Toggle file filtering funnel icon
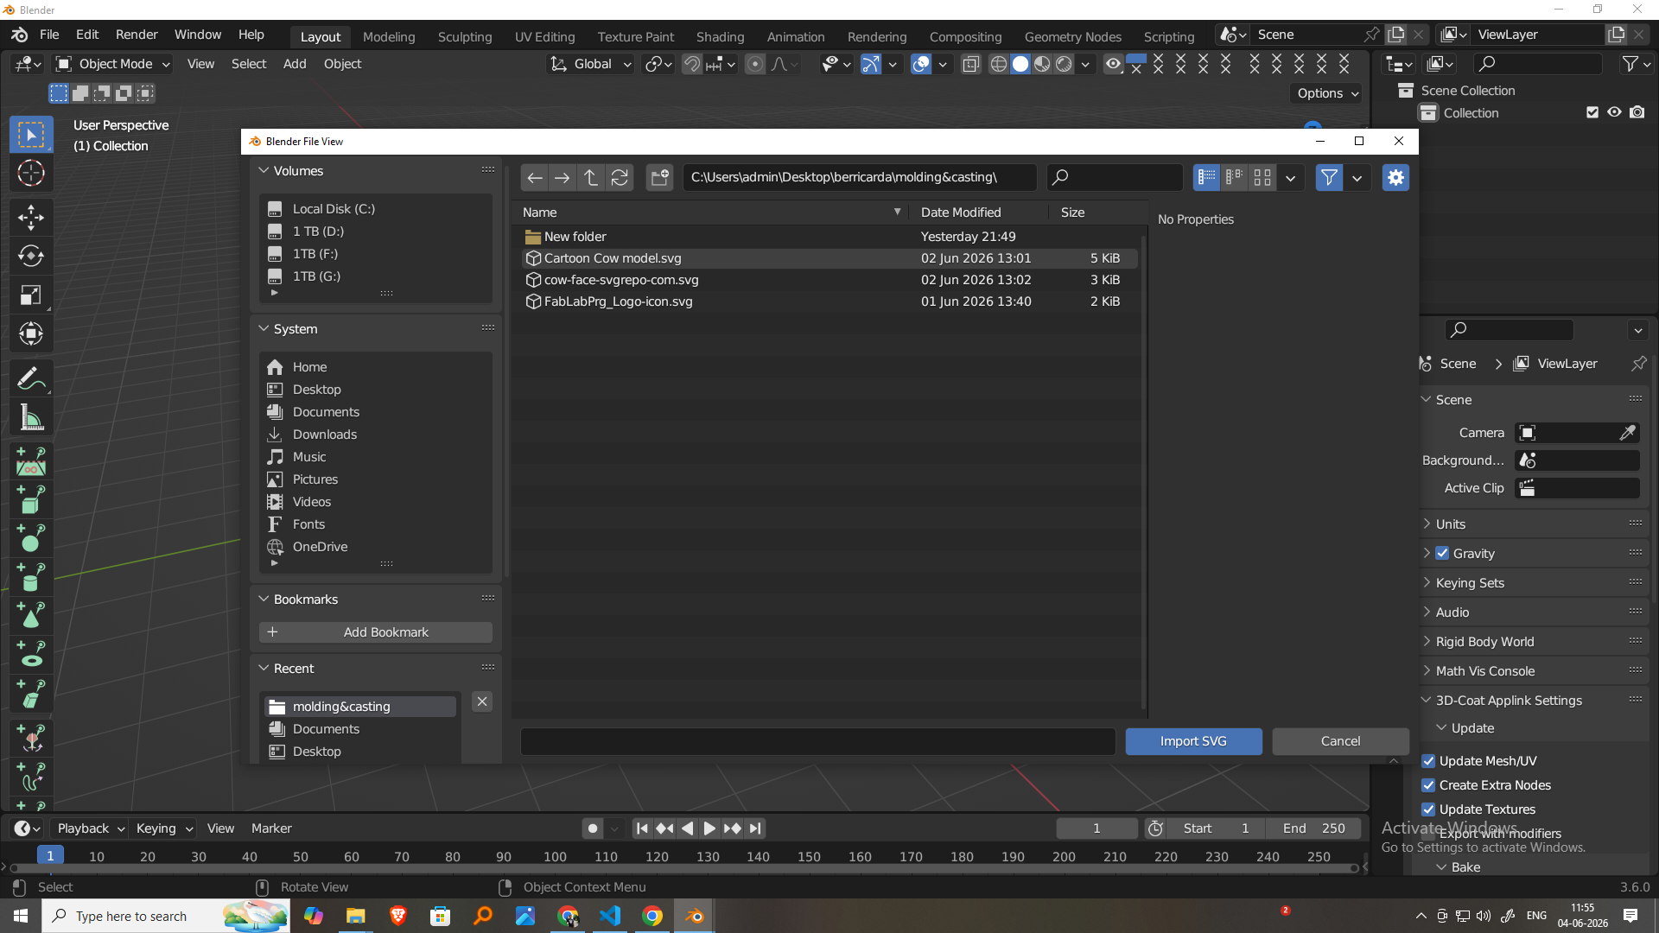Screen dimensions: 1659x933 pos(1329,178)
